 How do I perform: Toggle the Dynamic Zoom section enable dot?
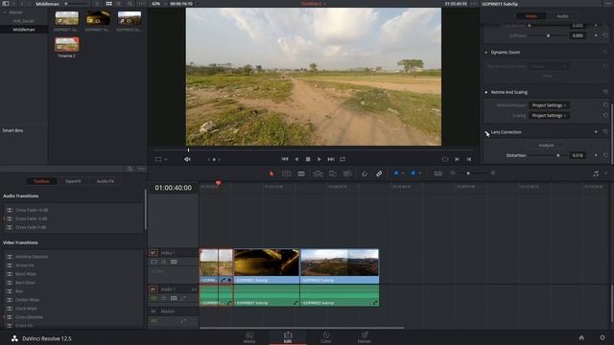click(x=486, y=52)
